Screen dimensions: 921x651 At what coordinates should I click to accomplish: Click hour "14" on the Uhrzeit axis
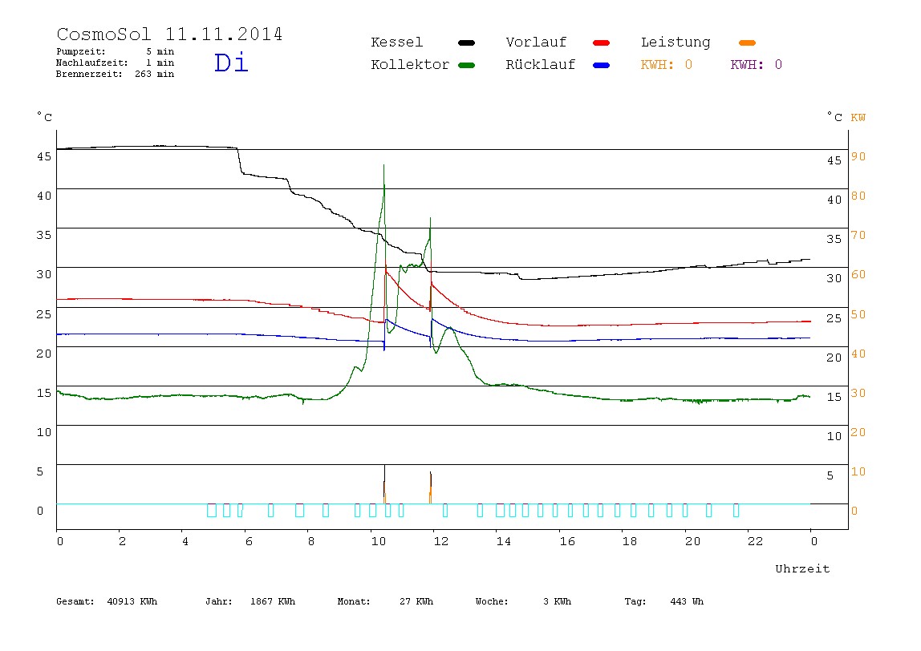pyautogui.click(x=503, y=541)
